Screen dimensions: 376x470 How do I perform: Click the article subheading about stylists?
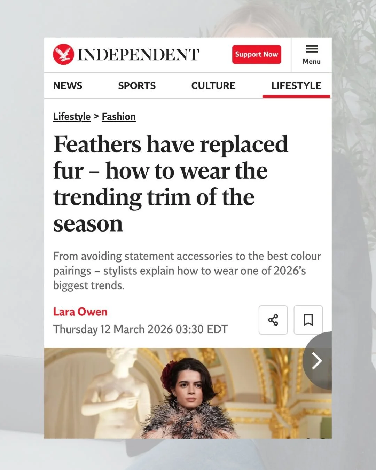click(x=187, y=271)
